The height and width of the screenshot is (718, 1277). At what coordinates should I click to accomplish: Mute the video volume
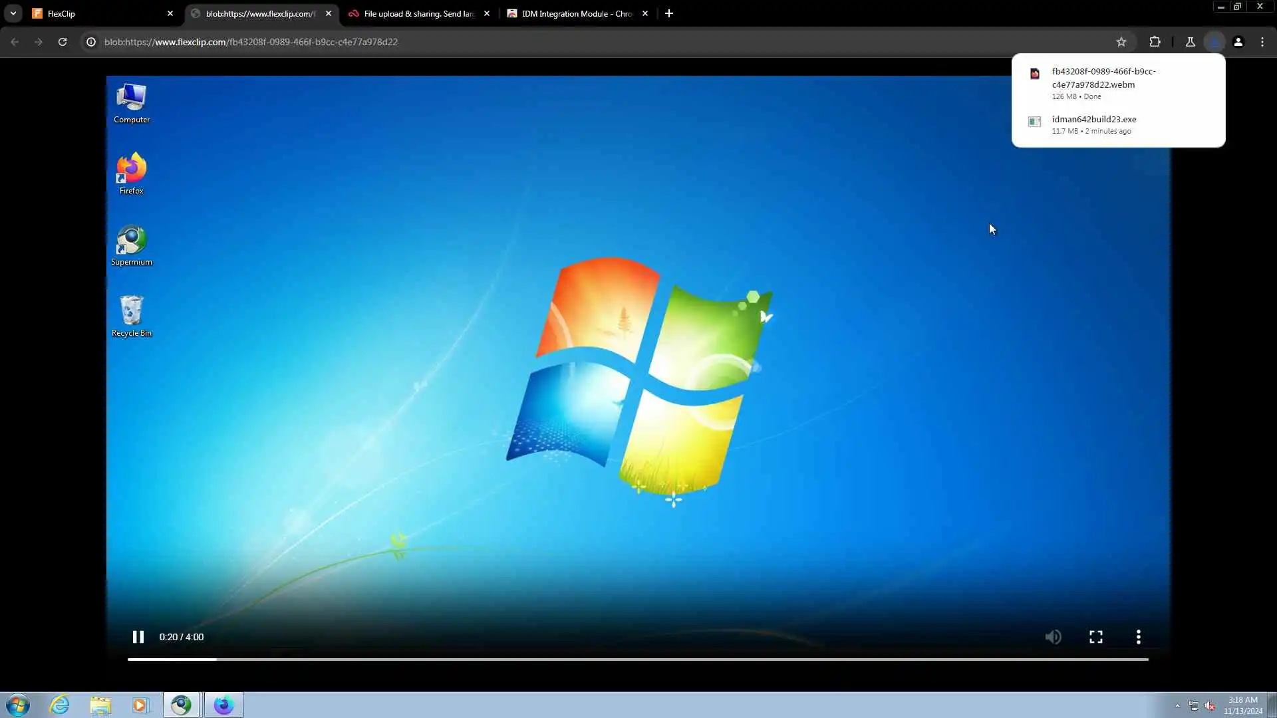pyautogui.click(x=1053, y=637)
